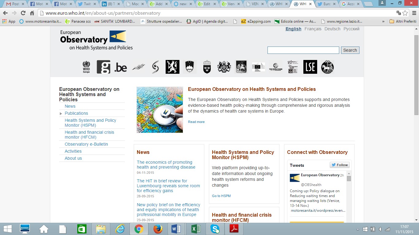
Task: Click the Slovenia coat of arms logo
Action: 190,67
